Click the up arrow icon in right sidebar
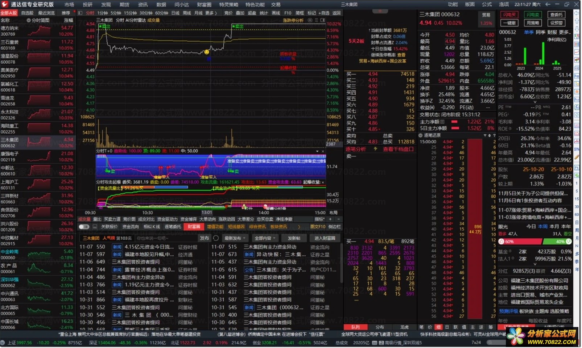The height and width of the screenshot is (348, 582). 577,21
